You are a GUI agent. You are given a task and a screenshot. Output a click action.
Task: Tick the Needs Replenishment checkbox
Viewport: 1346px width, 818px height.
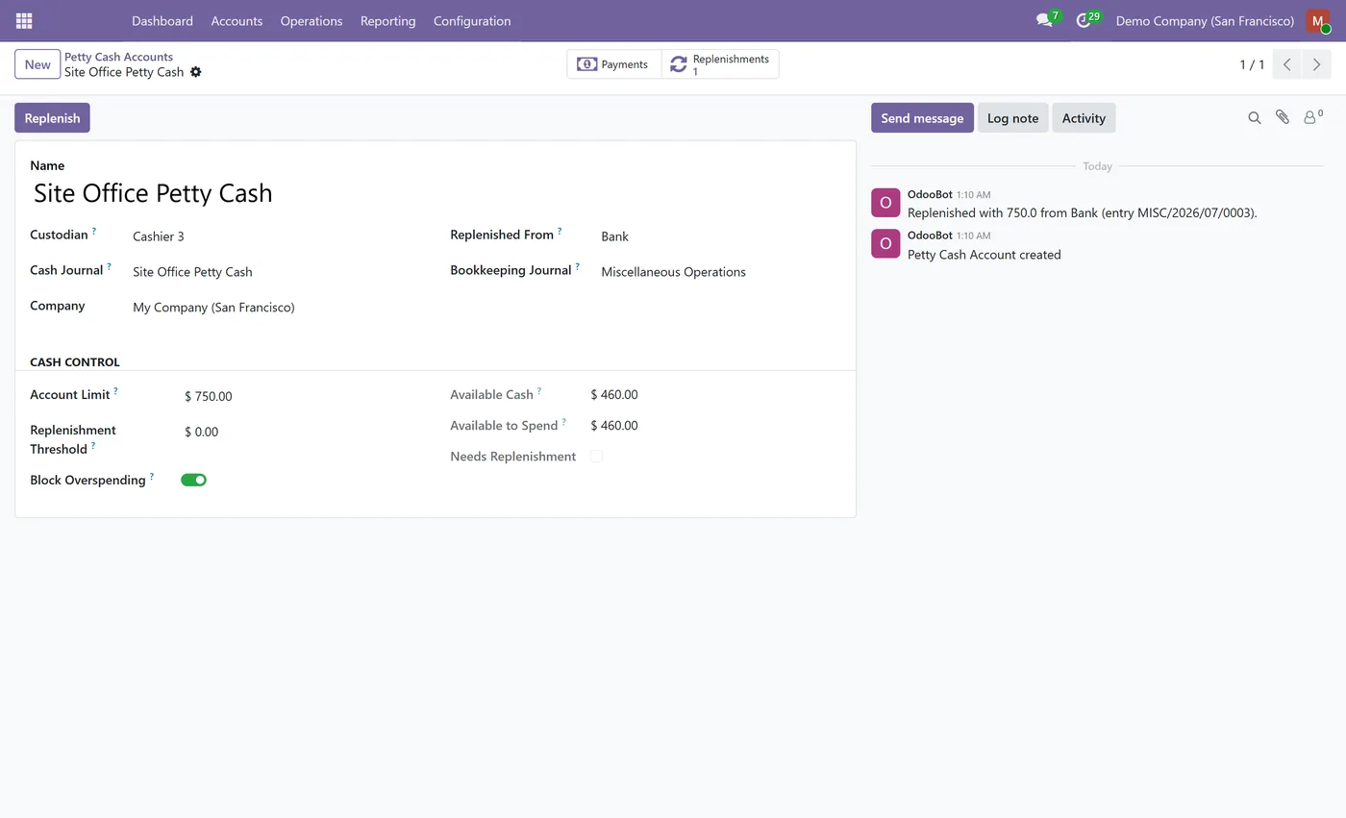[x=596, y=457]
